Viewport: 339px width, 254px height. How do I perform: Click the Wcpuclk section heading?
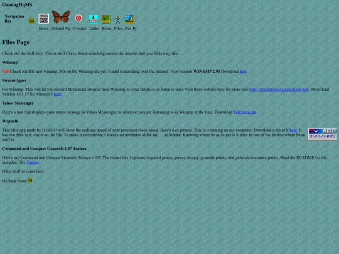(10, 121)
